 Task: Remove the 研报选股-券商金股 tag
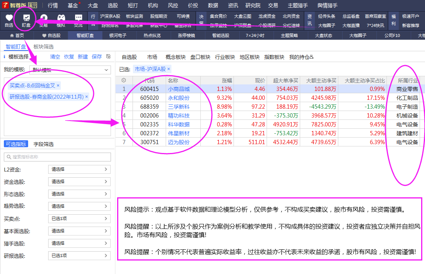tap(86, 96)
